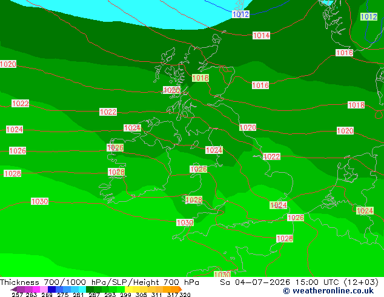The image size is (384, 297).
Task: Click the purple arrow tip of legend
Action: point(13,290)
